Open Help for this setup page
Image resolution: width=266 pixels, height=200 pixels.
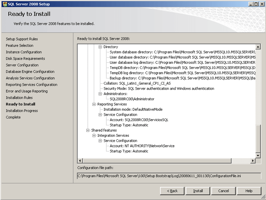(249, 191)
